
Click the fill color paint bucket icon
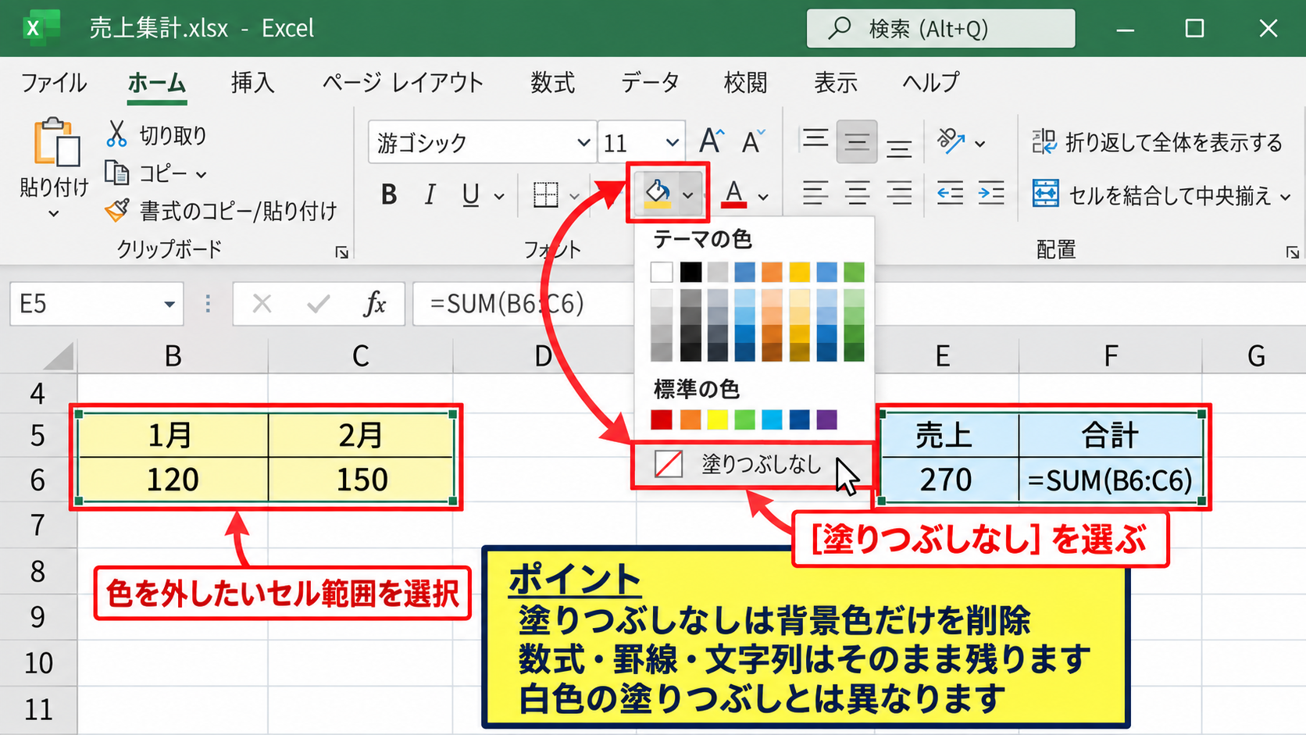pyautogui.click(x=658, y=192)
